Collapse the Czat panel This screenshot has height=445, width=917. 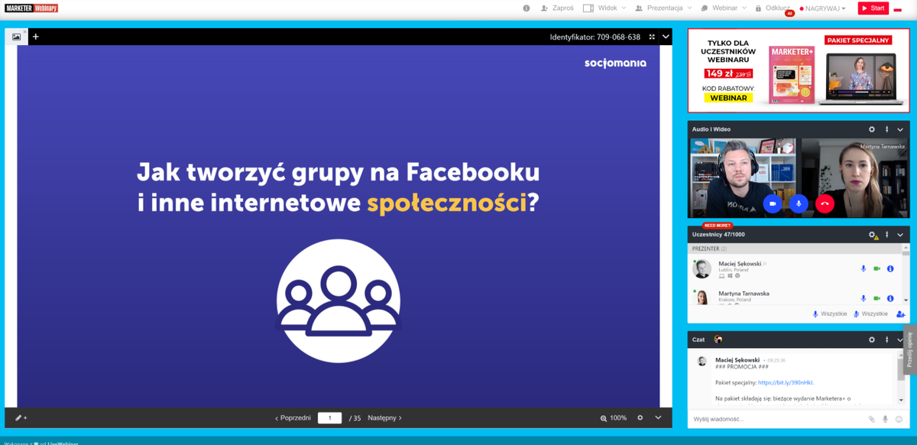click(x=900, y=339)
